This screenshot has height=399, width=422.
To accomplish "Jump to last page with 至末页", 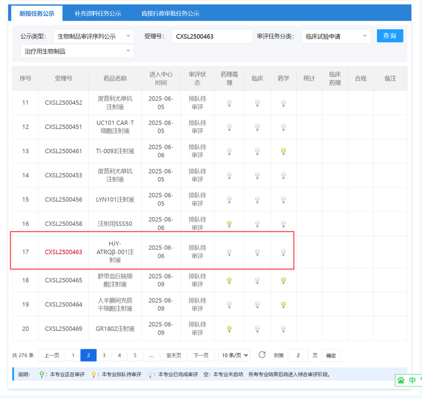I will click(173, 355).
